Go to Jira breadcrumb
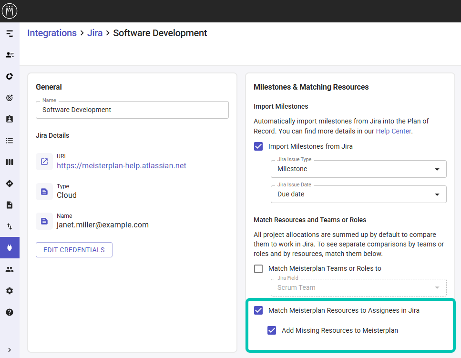The width and height of the screenshot is (461, 358). coord(95,33)
